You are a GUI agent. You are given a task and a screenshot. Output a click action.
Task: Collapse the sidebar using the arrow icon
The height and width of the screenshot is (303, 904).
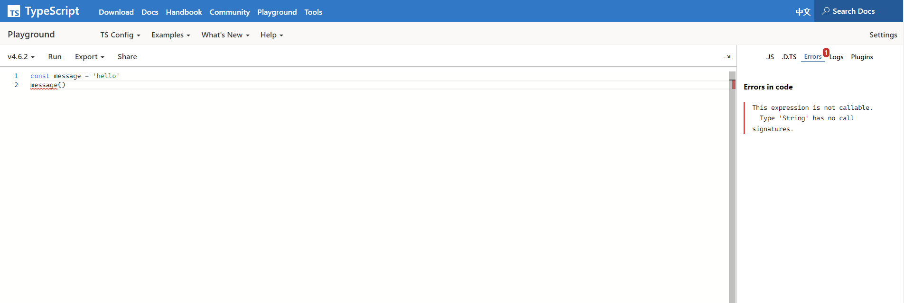pos(727,57)
